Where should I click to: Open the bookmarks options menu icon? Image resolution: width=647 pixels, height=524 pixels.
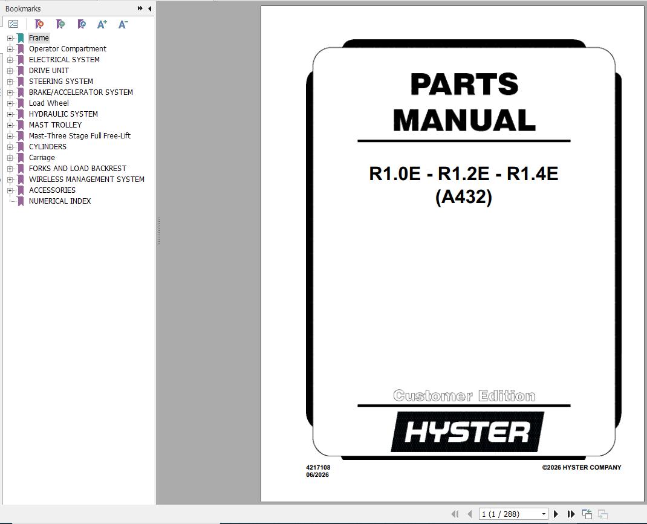pos(13,24)
